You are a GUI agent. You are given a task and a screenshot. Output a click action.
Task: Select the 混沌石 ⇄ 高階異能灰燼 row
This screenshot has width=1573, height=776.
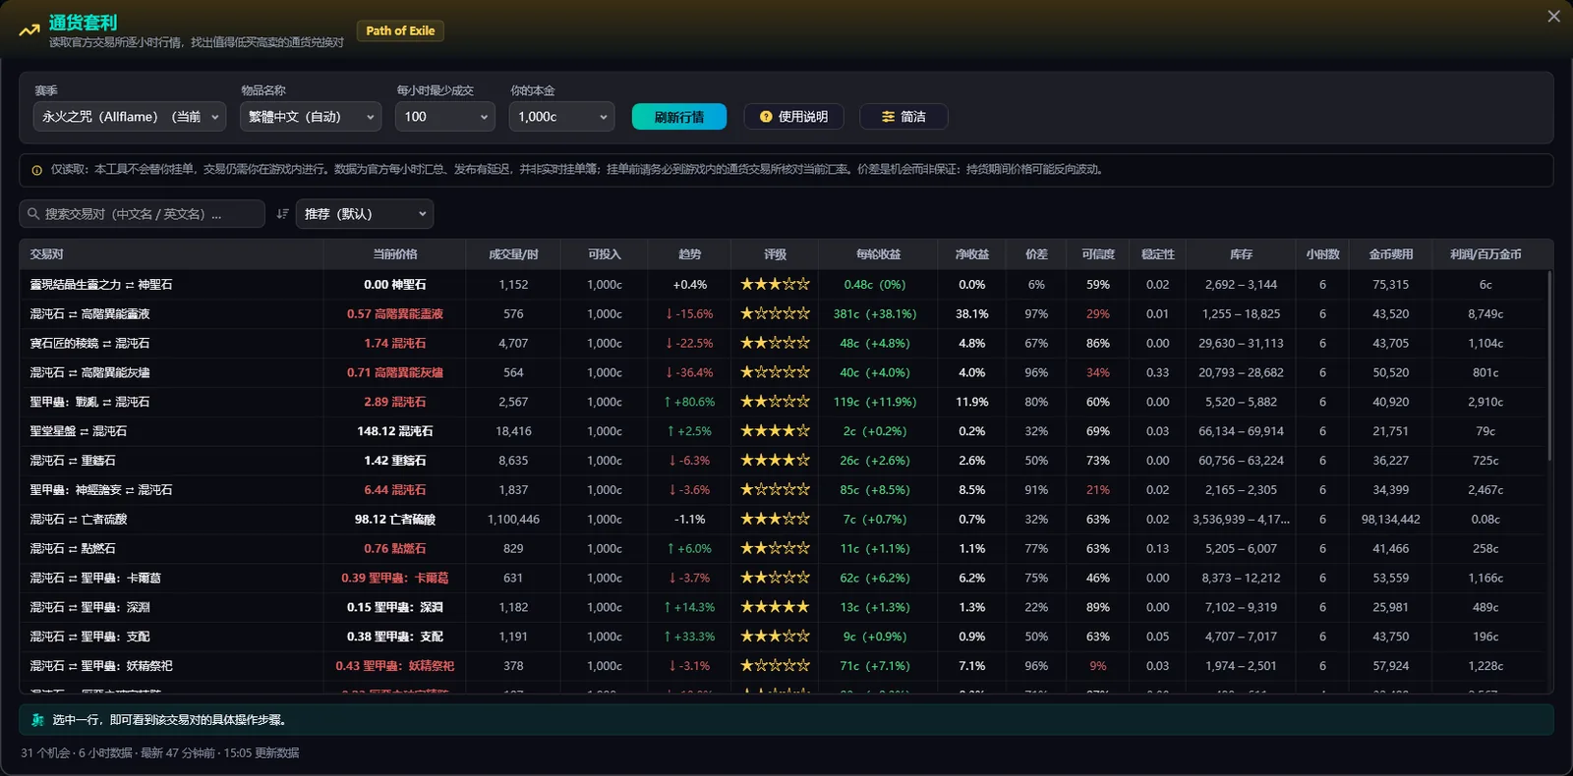pos(783,372)
